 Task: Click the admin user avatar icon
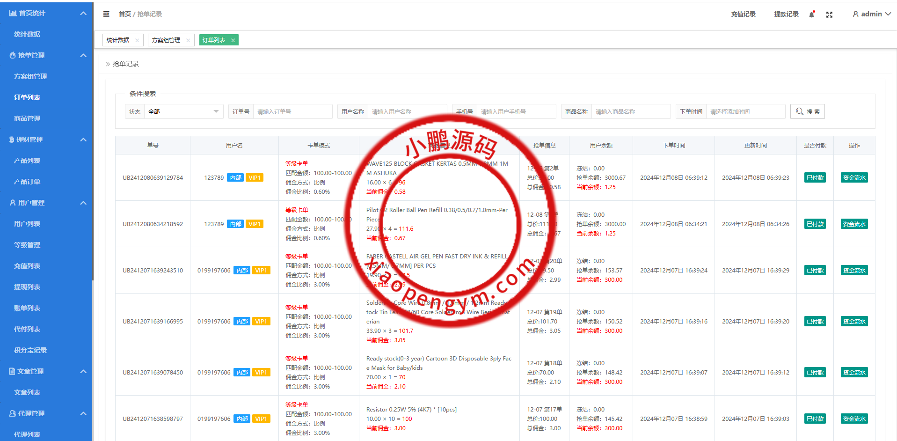[855, 14]
